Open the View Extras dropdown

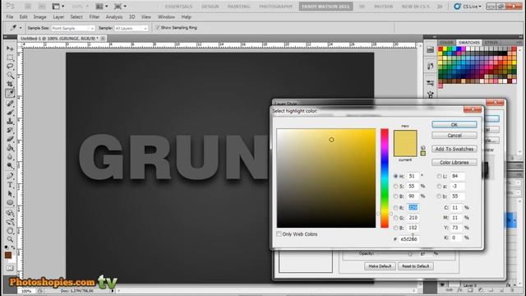point(58,7)
